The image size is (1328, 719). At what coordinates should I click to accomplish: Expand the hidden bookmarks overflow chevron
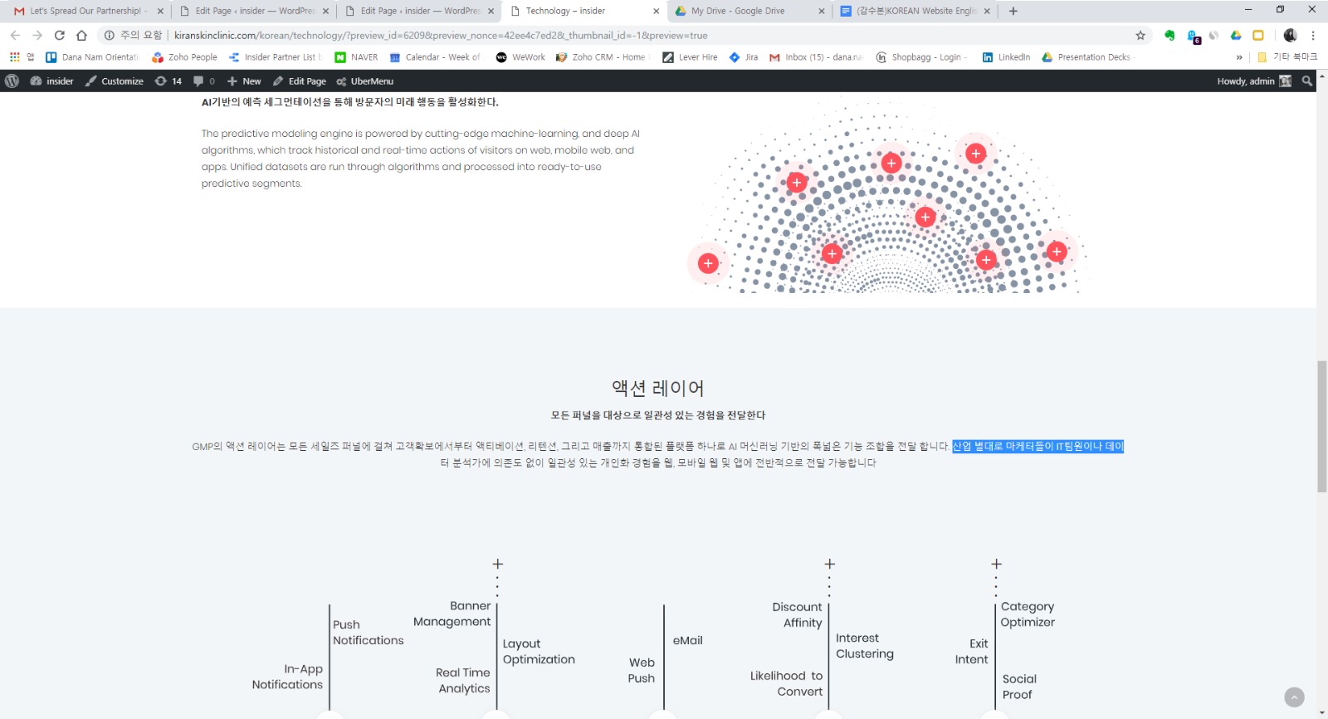(1239, 57)
